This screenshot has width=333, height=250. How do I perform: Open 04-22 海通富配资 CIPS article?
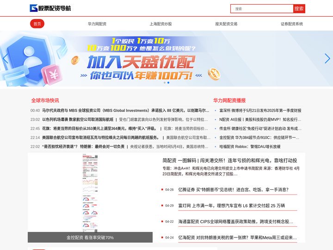click(x=235, y=221)
